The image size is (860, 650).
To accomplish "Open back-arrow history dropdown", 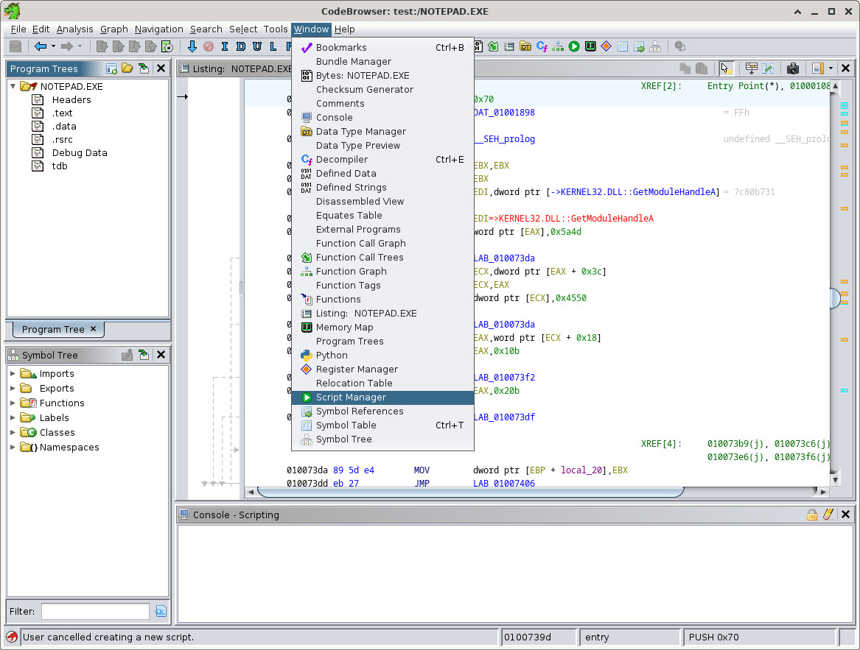I will [x=53, y=46].
